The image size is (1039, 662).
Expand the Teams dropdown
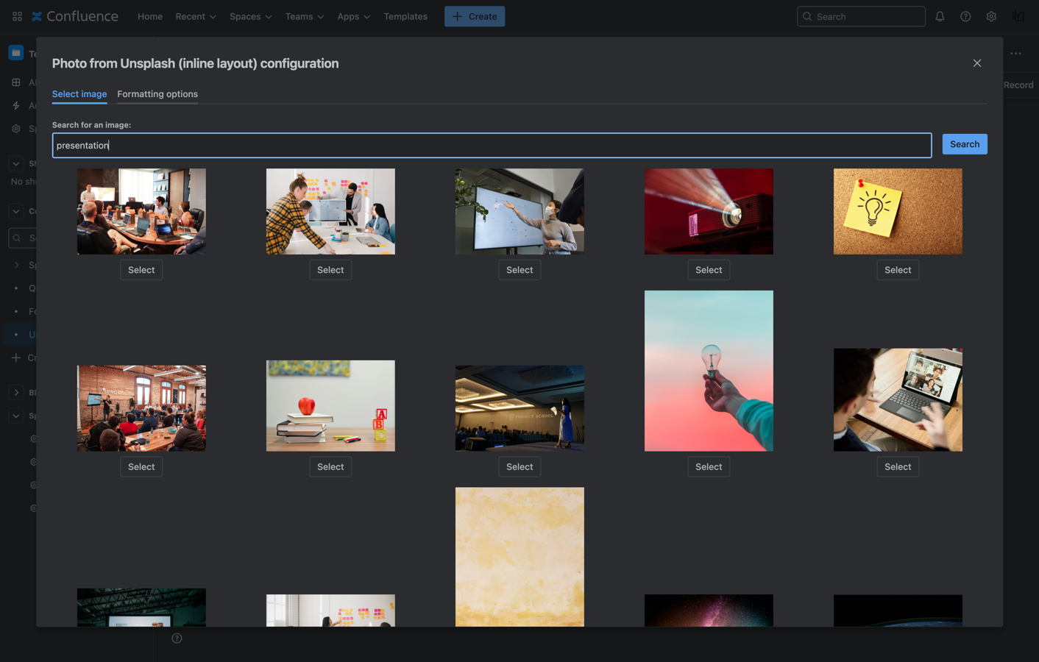pos(305,16)
